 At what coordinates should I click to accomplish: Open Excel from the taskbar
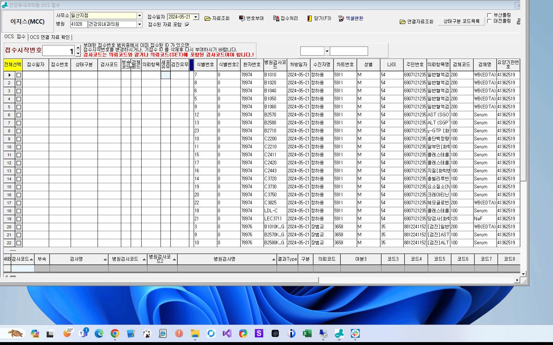[307, 333]
